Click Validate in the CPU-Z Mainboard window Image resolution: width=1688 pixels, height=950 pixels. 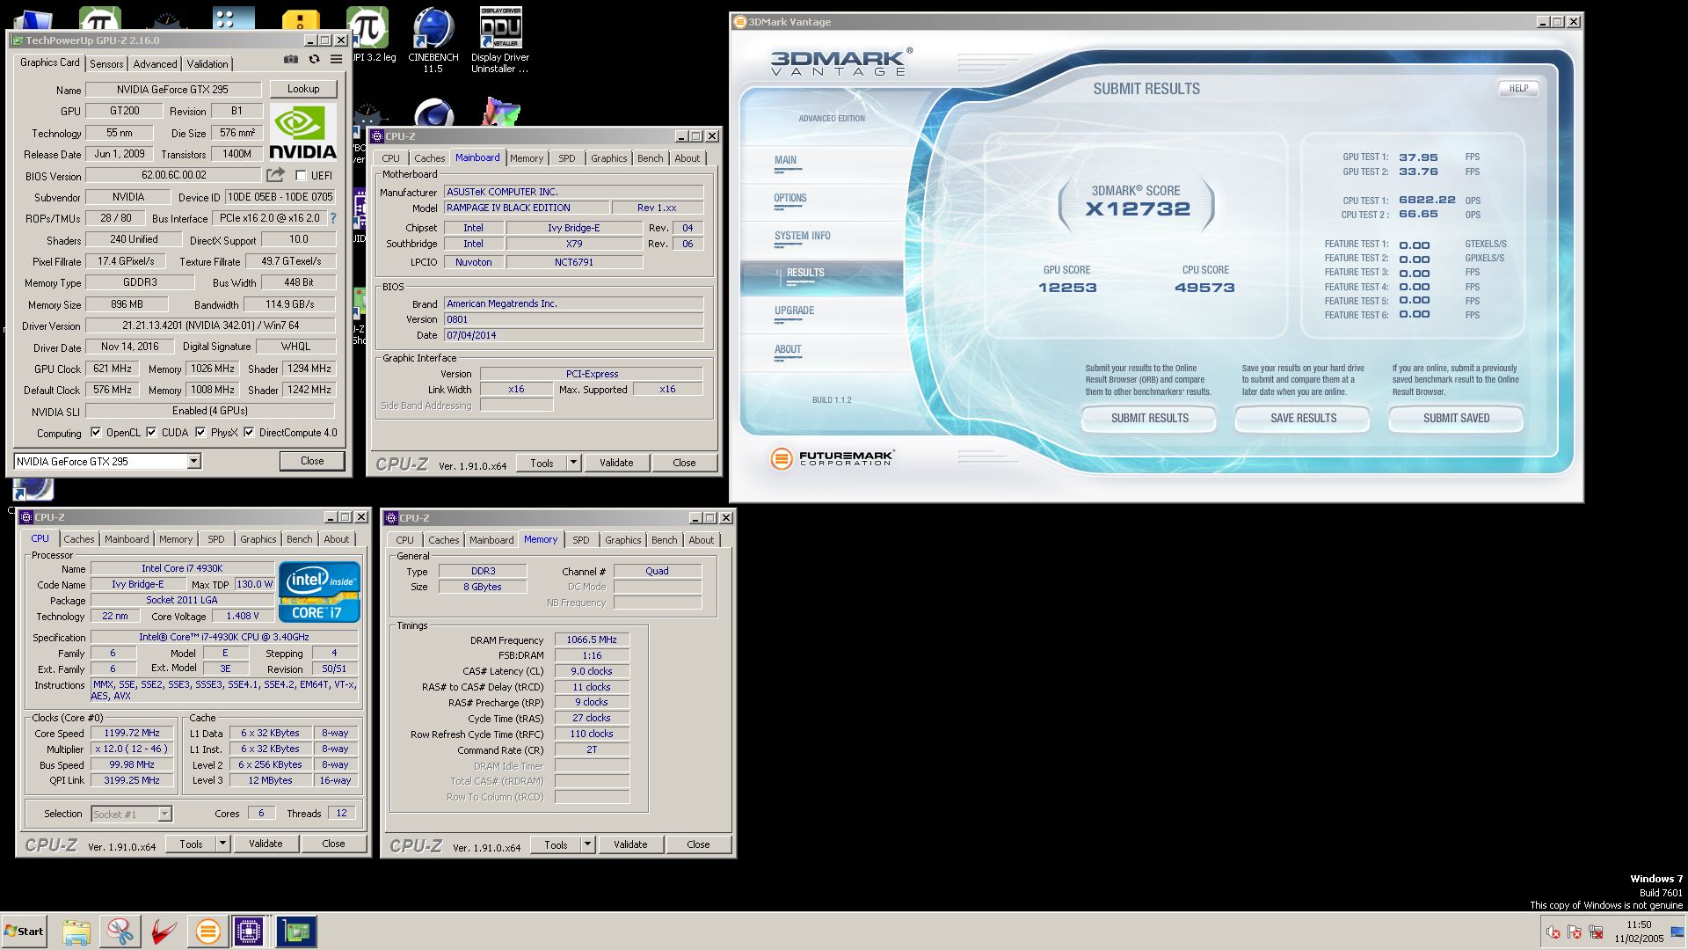616,463
